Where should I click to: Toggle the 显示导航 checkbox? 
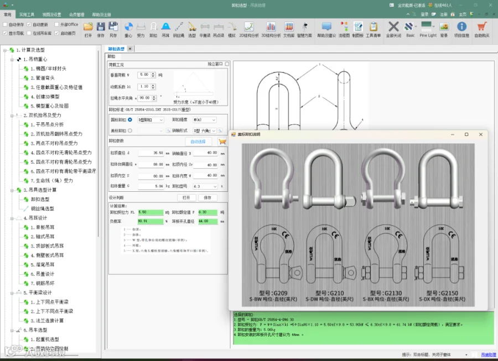click(5, 33)
